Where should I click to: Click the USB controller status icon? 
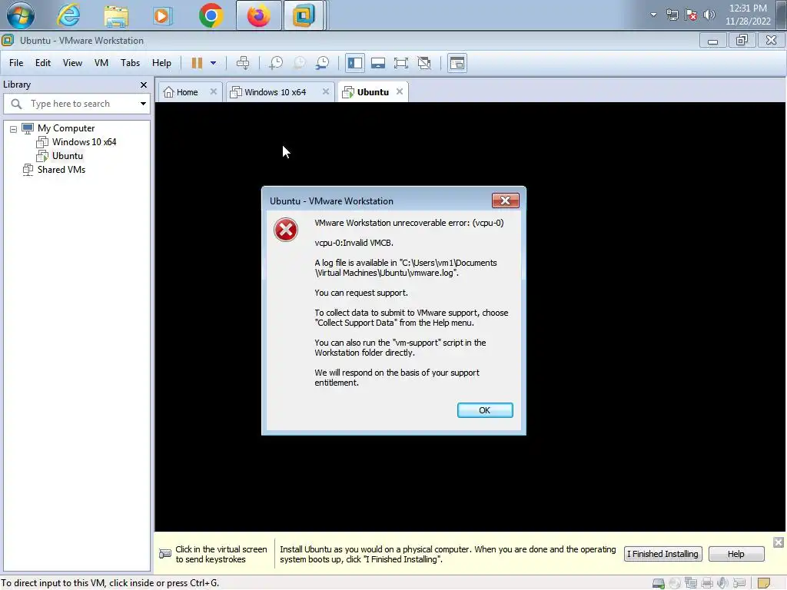[x=739, y=584]
